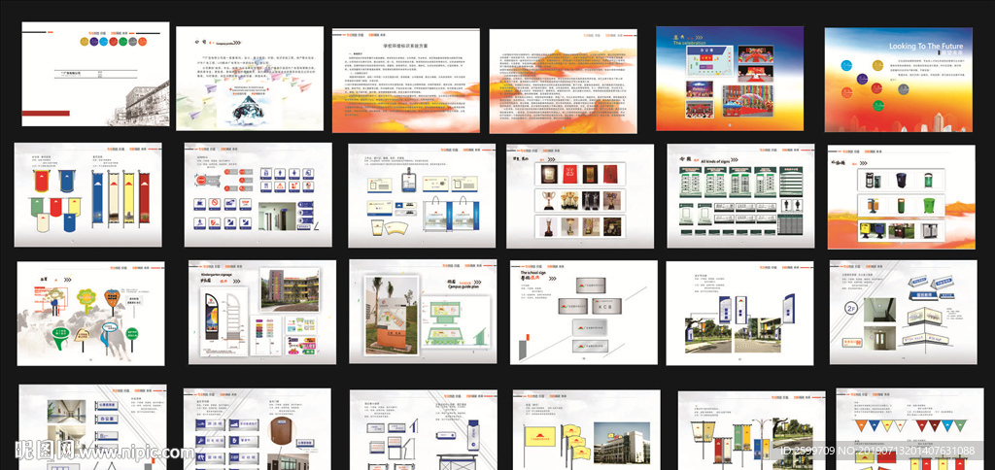Select the cartoon flower signs page
995x470 pixels.
coord(89,313)
